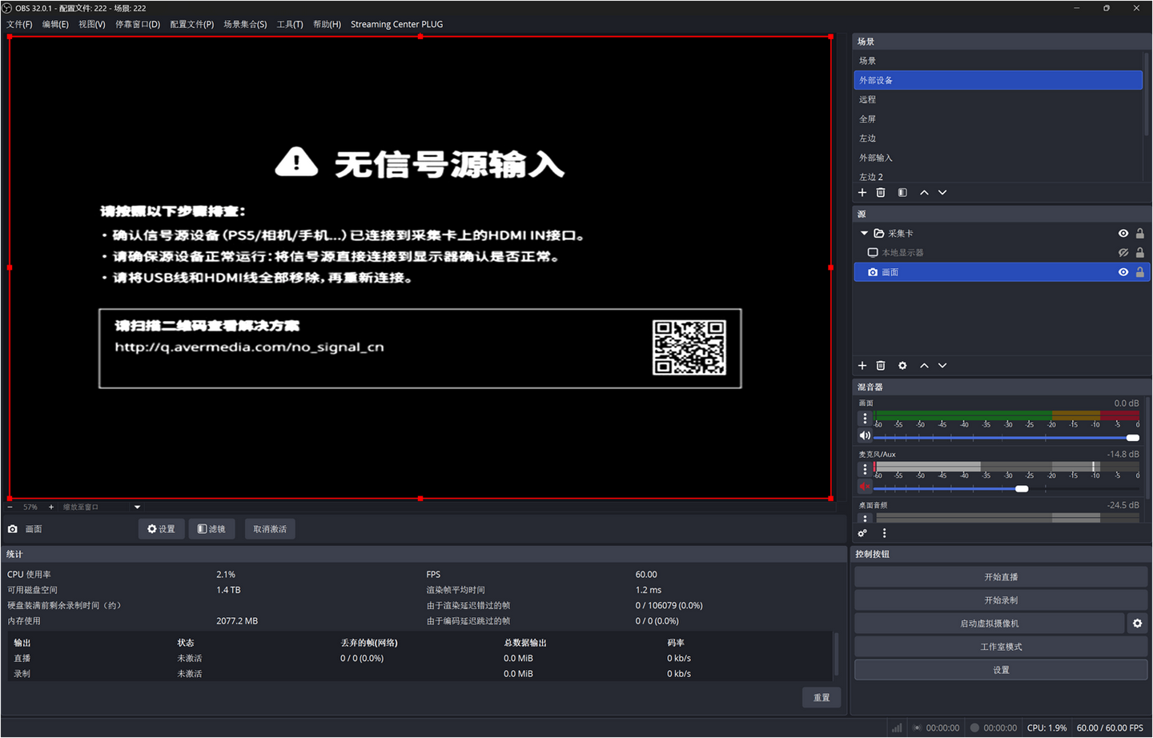
Task: Toggle lock on the 本地显示器 source
Action: click(x=1140, y=253)
